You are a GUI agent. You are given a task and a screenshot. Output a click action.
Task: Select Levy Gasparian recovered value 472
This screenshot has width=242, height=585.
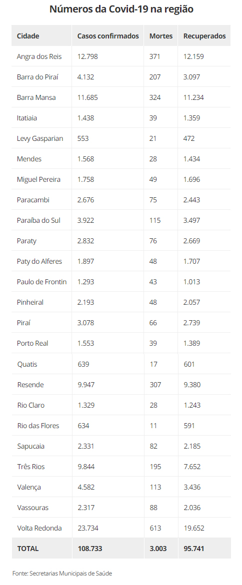[189, 139]
